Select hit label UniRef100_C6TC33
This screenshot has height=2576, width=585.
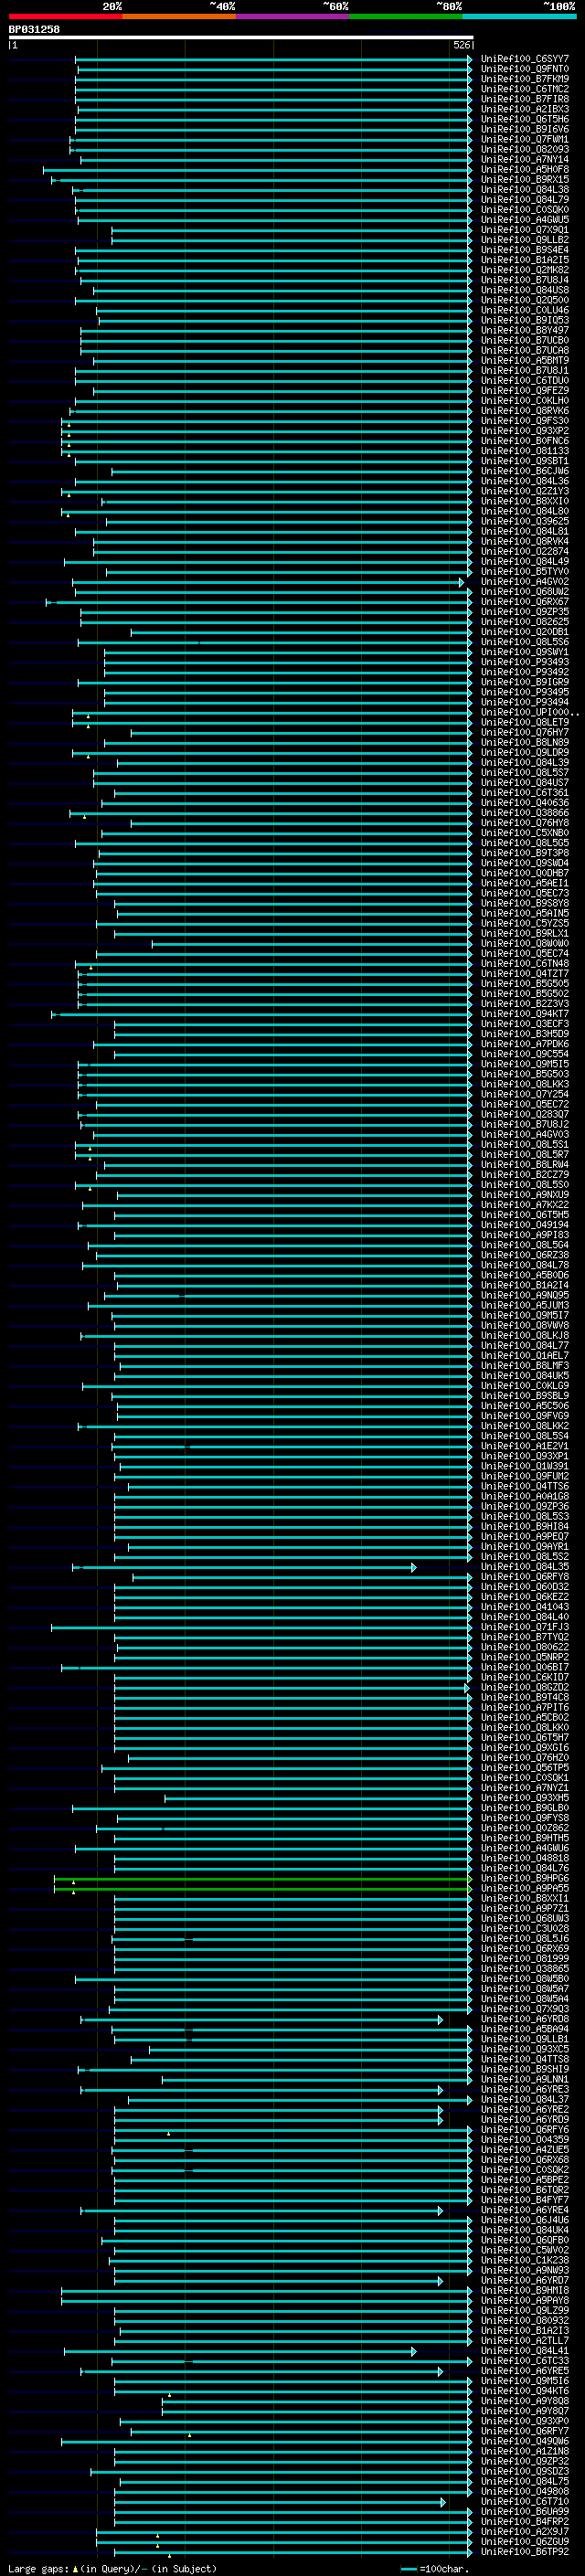(524, 2361)
